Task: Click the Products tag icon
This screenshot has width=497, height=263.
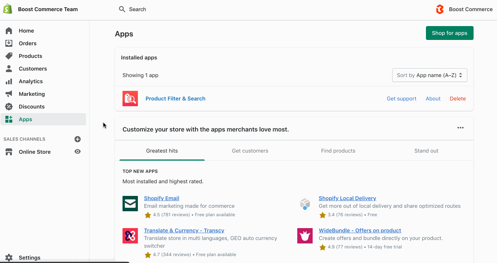Action: pyautogui.click(x=9, y=56)
